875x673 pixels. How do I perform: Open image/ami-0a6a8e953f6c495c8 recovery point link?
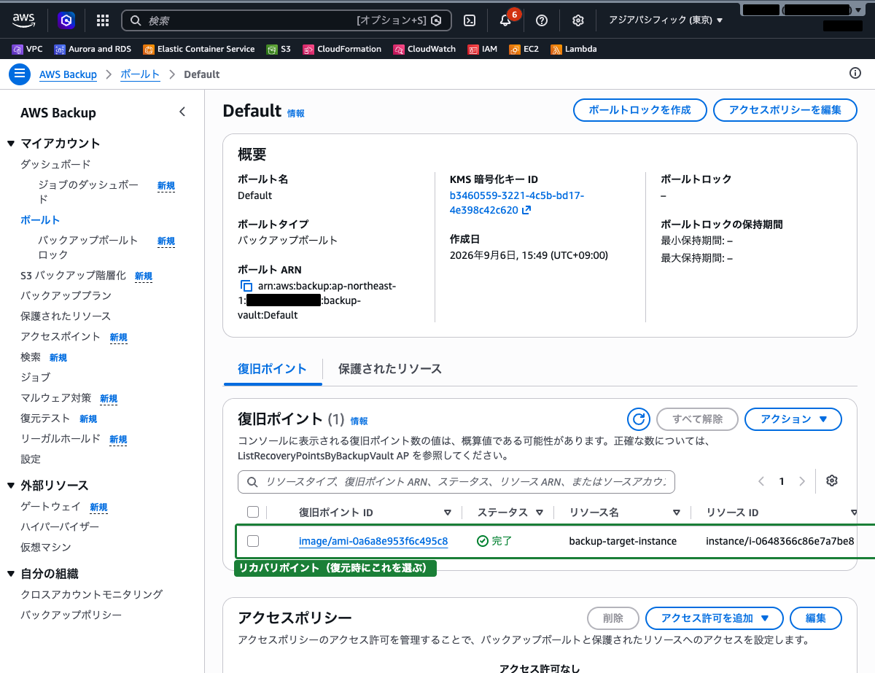pyautogui.click(x=373, y=541)
